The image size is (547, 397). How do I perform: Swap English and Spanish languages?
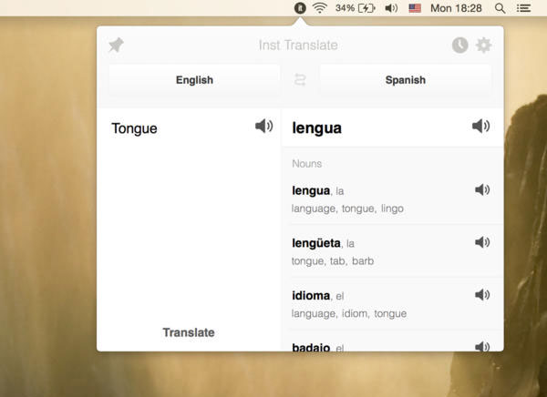(x=300, y=80)
